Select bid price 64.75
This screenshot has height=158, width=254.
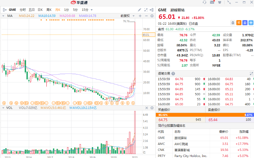click(163, 120)
